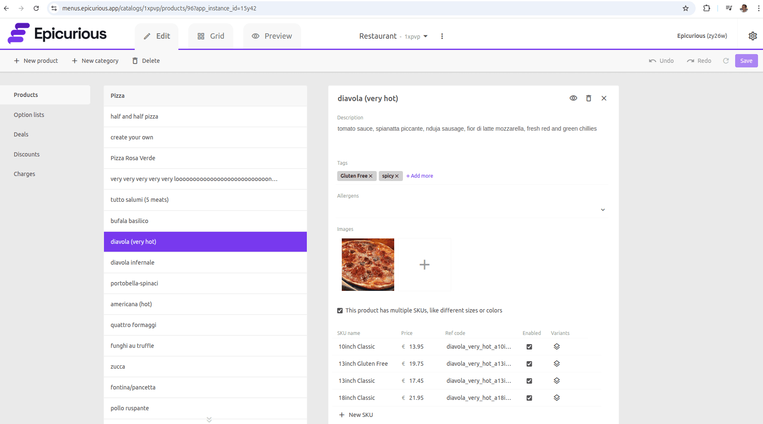Open the Variants layers icon for 10inch Classic
Image resolution: width=763 pixels, height=424 pixels.
coord(557,346)
